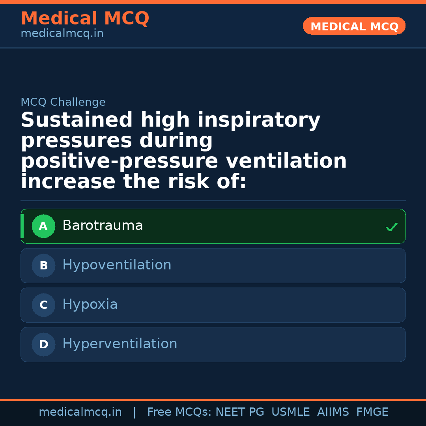Viewport: 426px width, 426px height.
Task: Open the medicalmcq.in link in the footer
Action: tap(80, 412)
